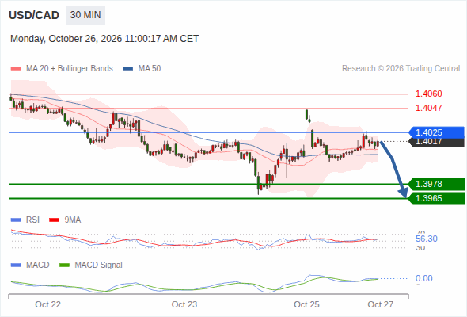Click the dark 1.4017 current price tag
The image size is (467, 317).
tap(436, 143)
